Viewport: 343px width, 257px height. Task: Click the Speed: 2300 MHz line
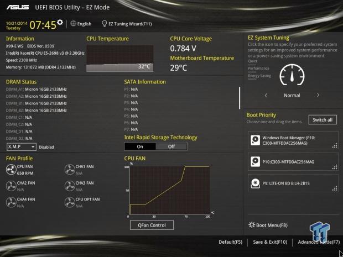22,60
